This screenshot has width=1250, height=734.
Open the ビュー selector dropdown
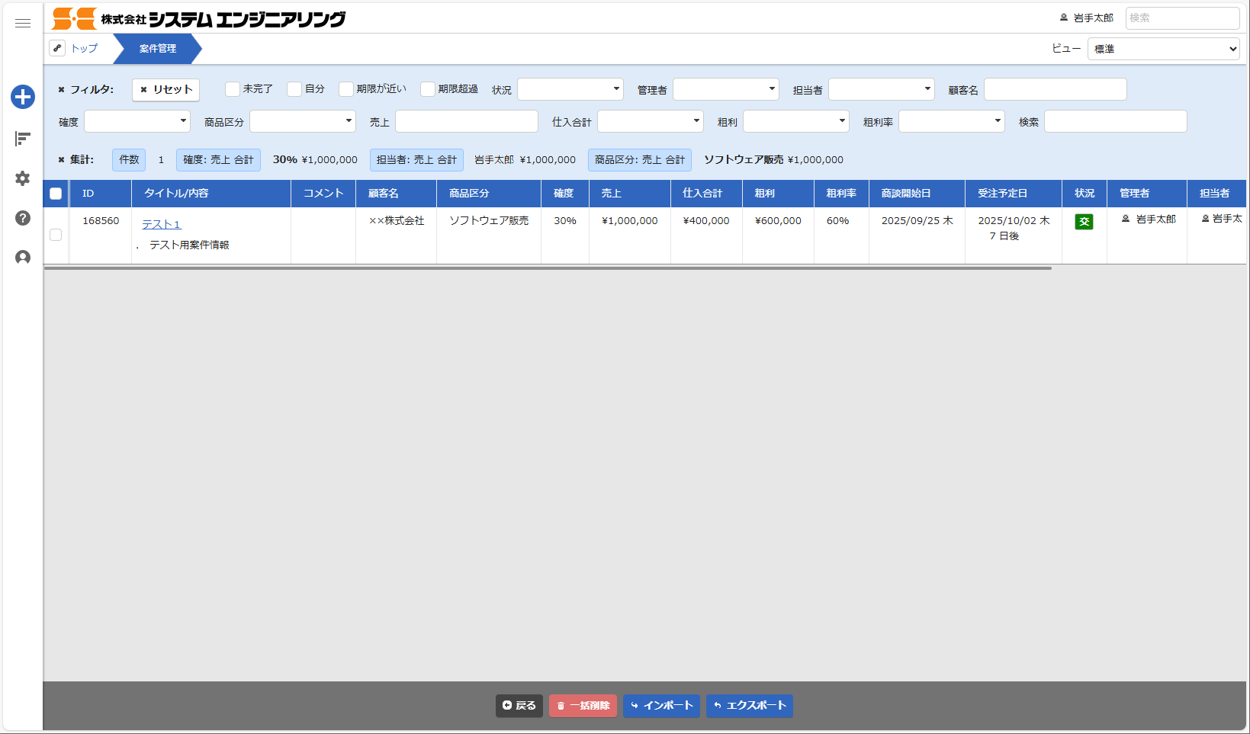click(1163, 49)
